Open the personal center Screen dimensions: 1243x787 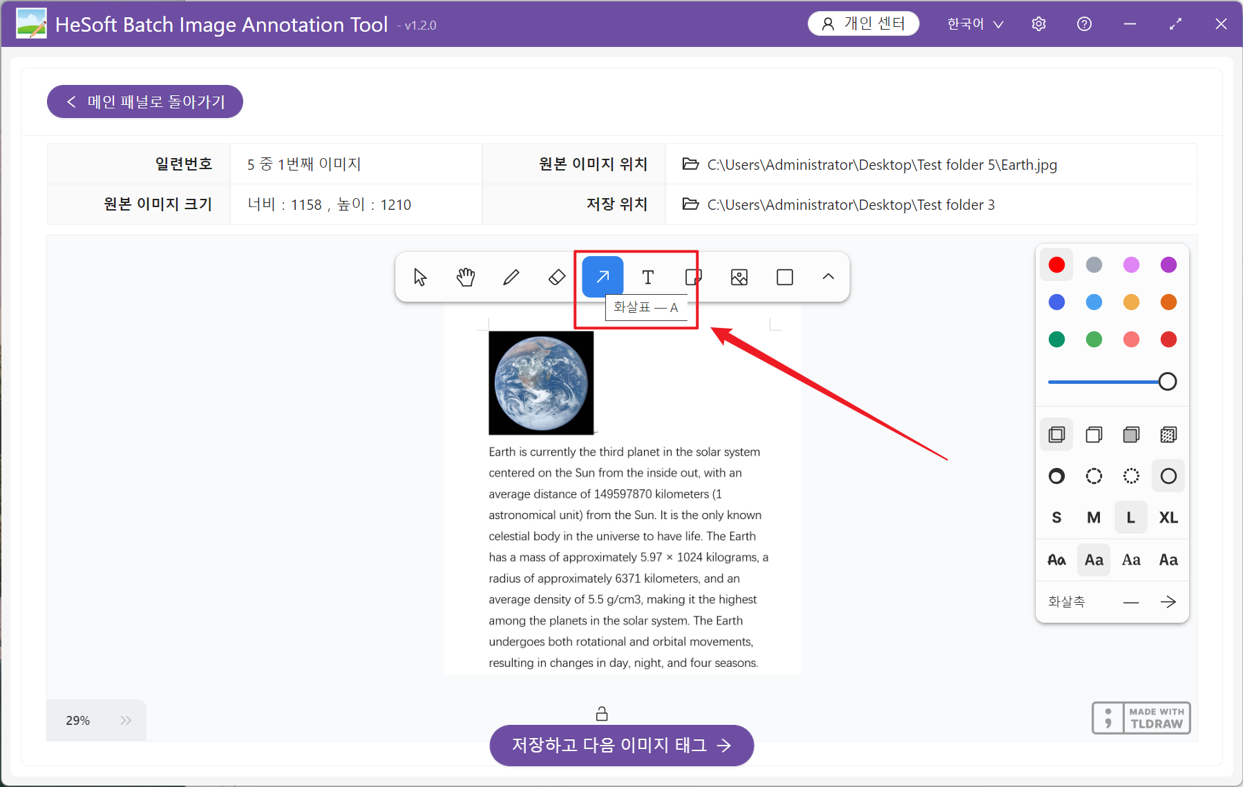click(864, 23)
